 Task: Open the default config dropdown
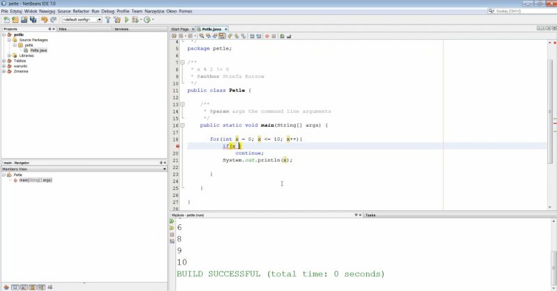(x=82, y=19)
